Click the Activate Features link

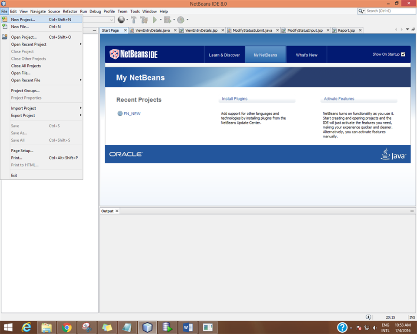(x=339, y=99)
